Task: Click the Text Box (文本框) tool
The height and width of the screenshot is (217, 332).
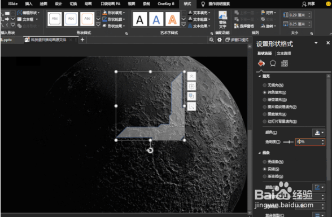Action: pyautogui.click(x=28, y=19)
